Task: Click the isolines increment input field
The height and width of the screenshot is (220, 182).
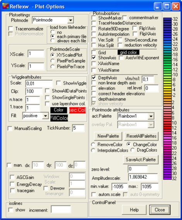Action: tap(61, 210)
